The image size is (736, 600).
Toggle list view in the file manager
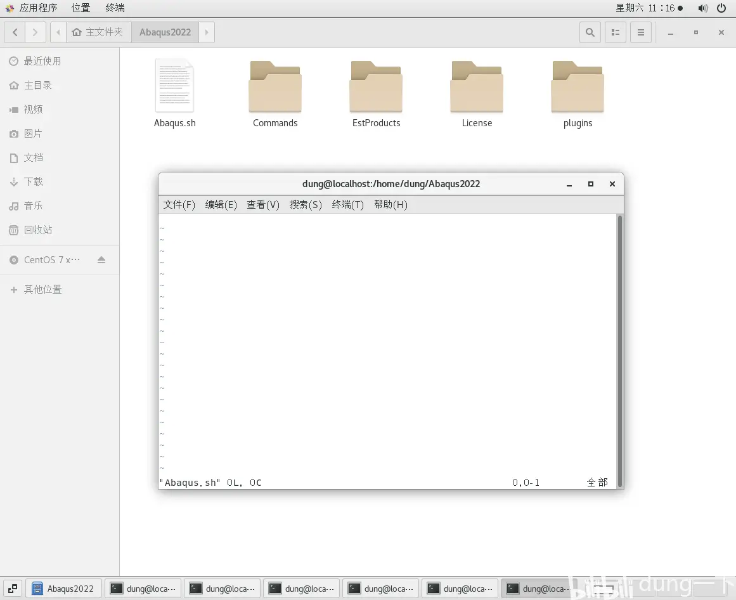click(615, 32)
